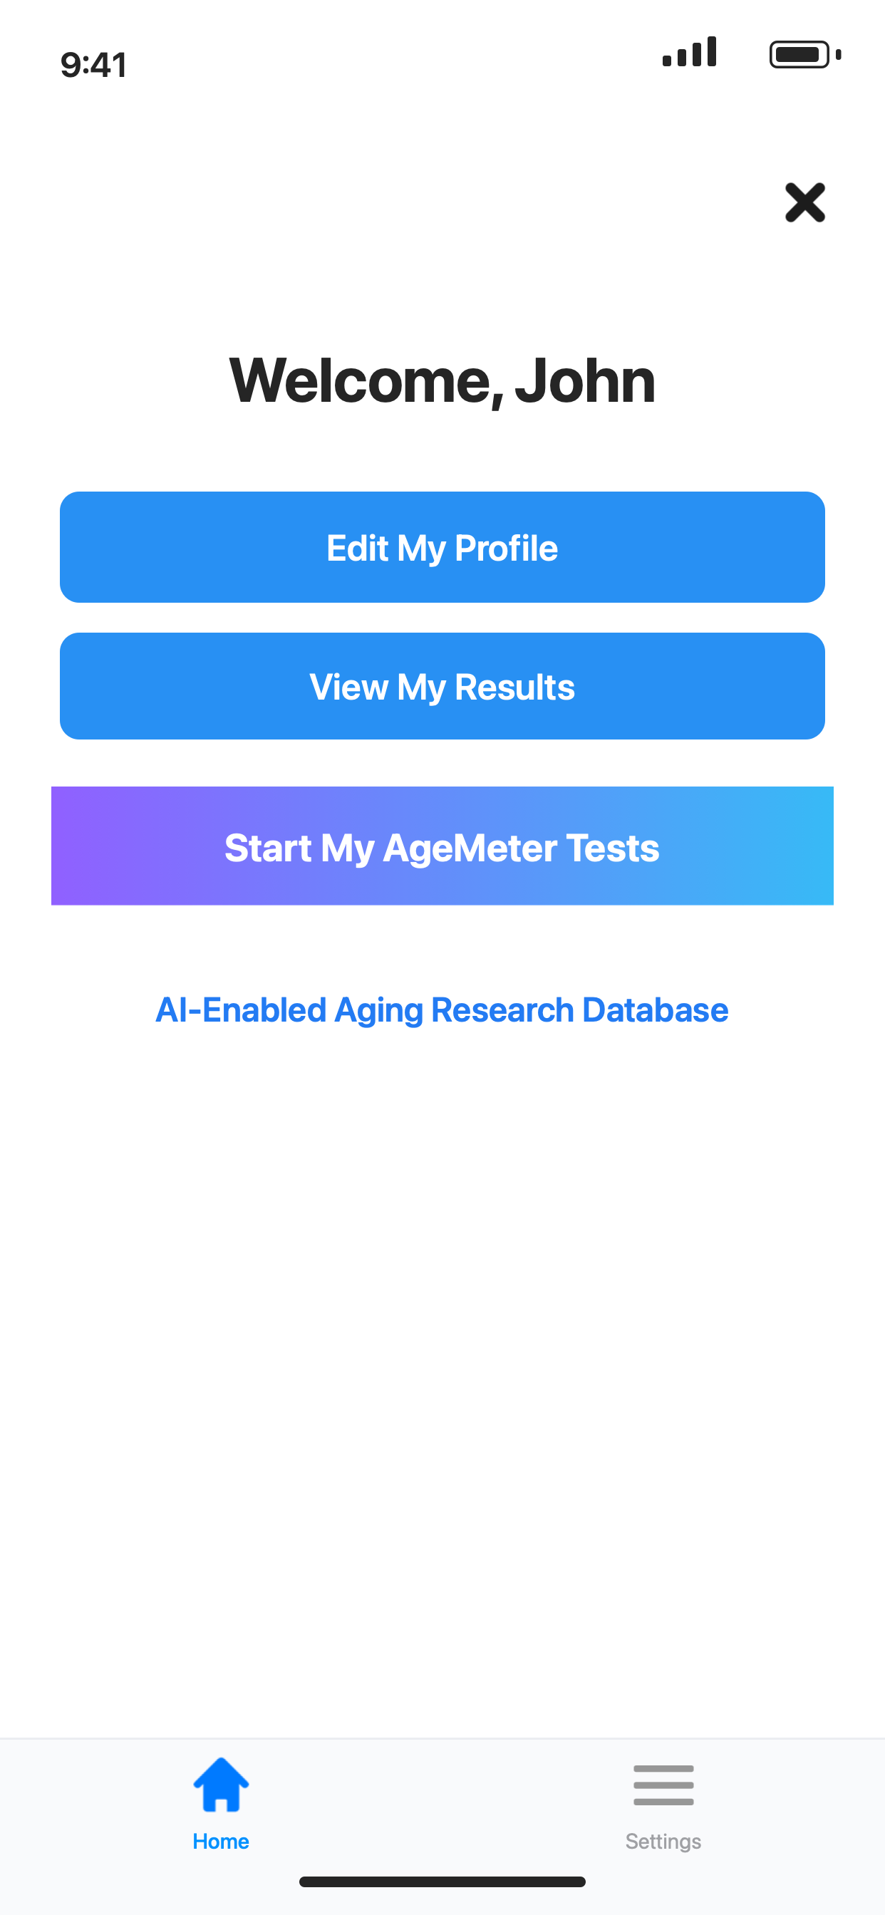885x1915 pixels.
Task: Tap the black X close icon
Action: point(804,202)
